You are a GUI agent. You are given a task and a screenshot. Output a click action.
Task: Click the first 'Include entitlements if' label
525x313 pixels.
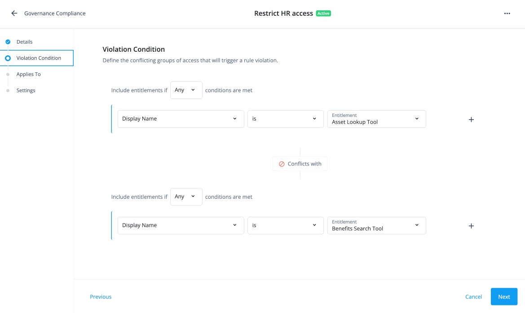point(139,90)
